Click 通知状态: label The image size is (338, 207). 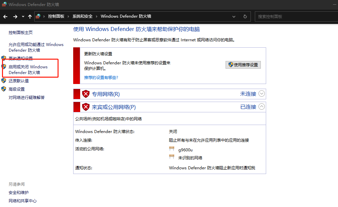click(84, 168)
